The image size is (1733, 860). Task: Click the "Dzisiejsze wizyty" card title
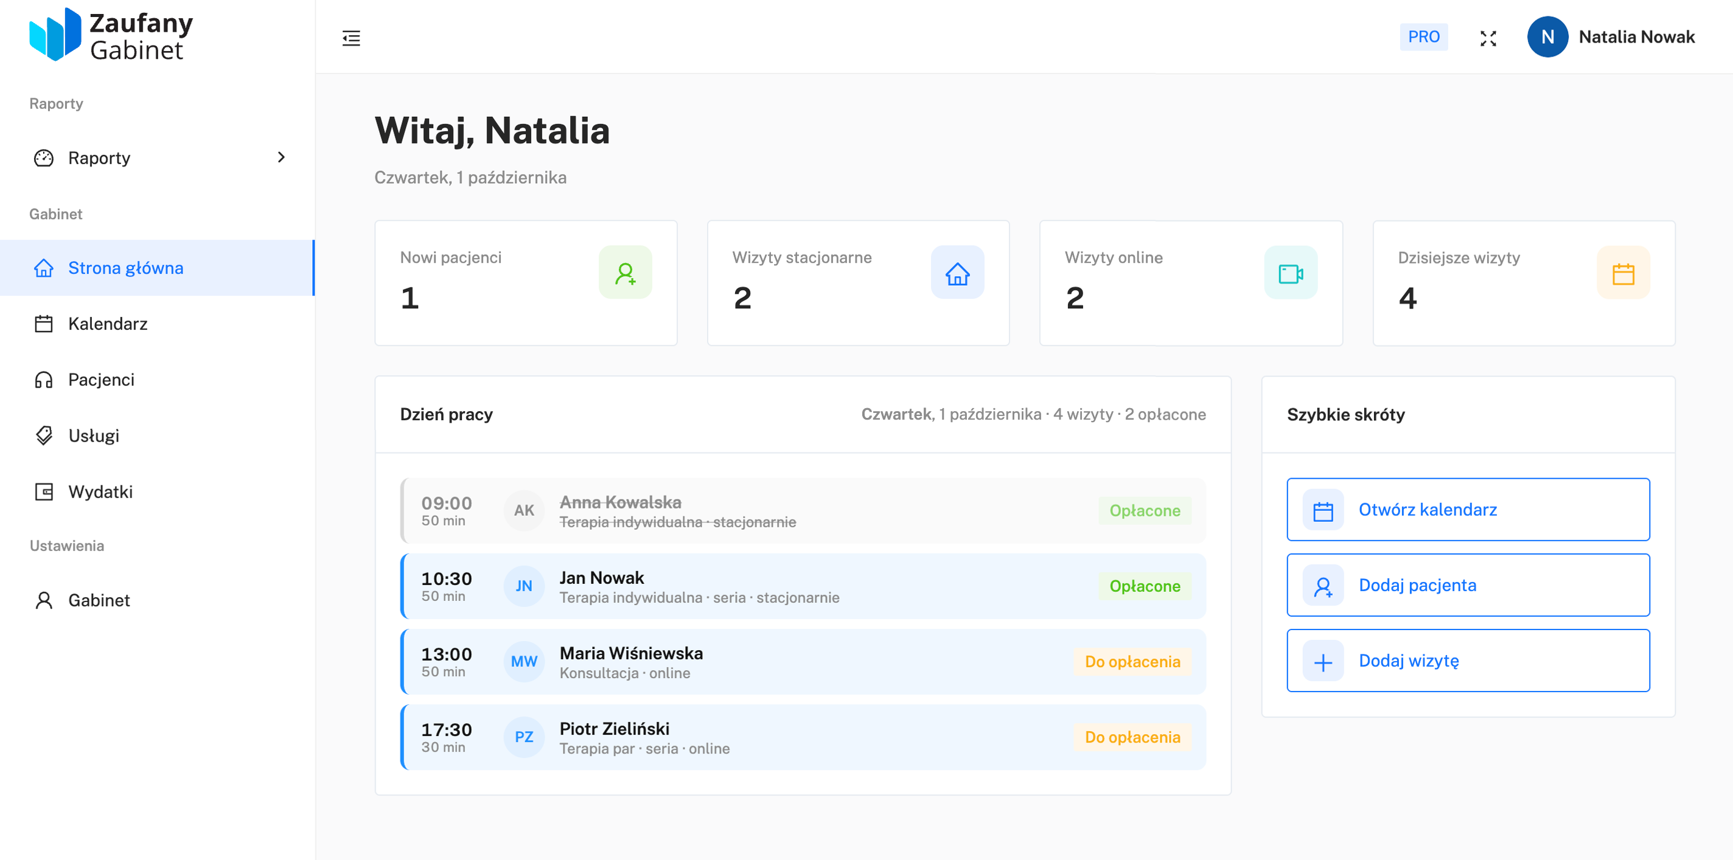coord(1459,257)
